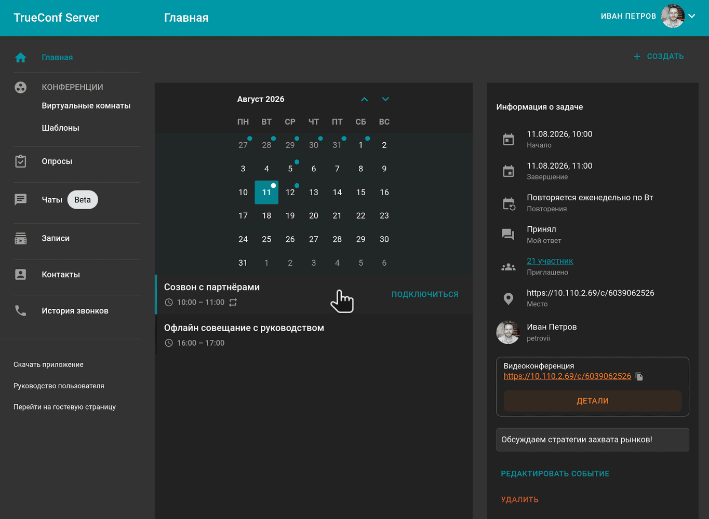Click the СОЗДАТЬ button

click(x=659, y=57)
